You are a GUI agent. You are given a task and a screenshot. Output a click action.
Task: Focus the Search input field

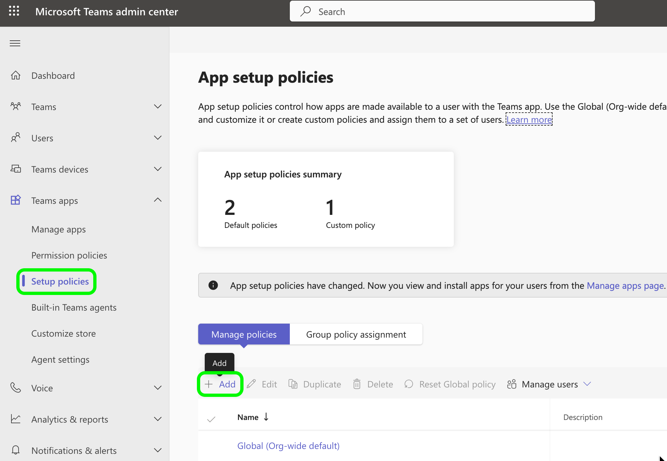(x=442, y=11)
